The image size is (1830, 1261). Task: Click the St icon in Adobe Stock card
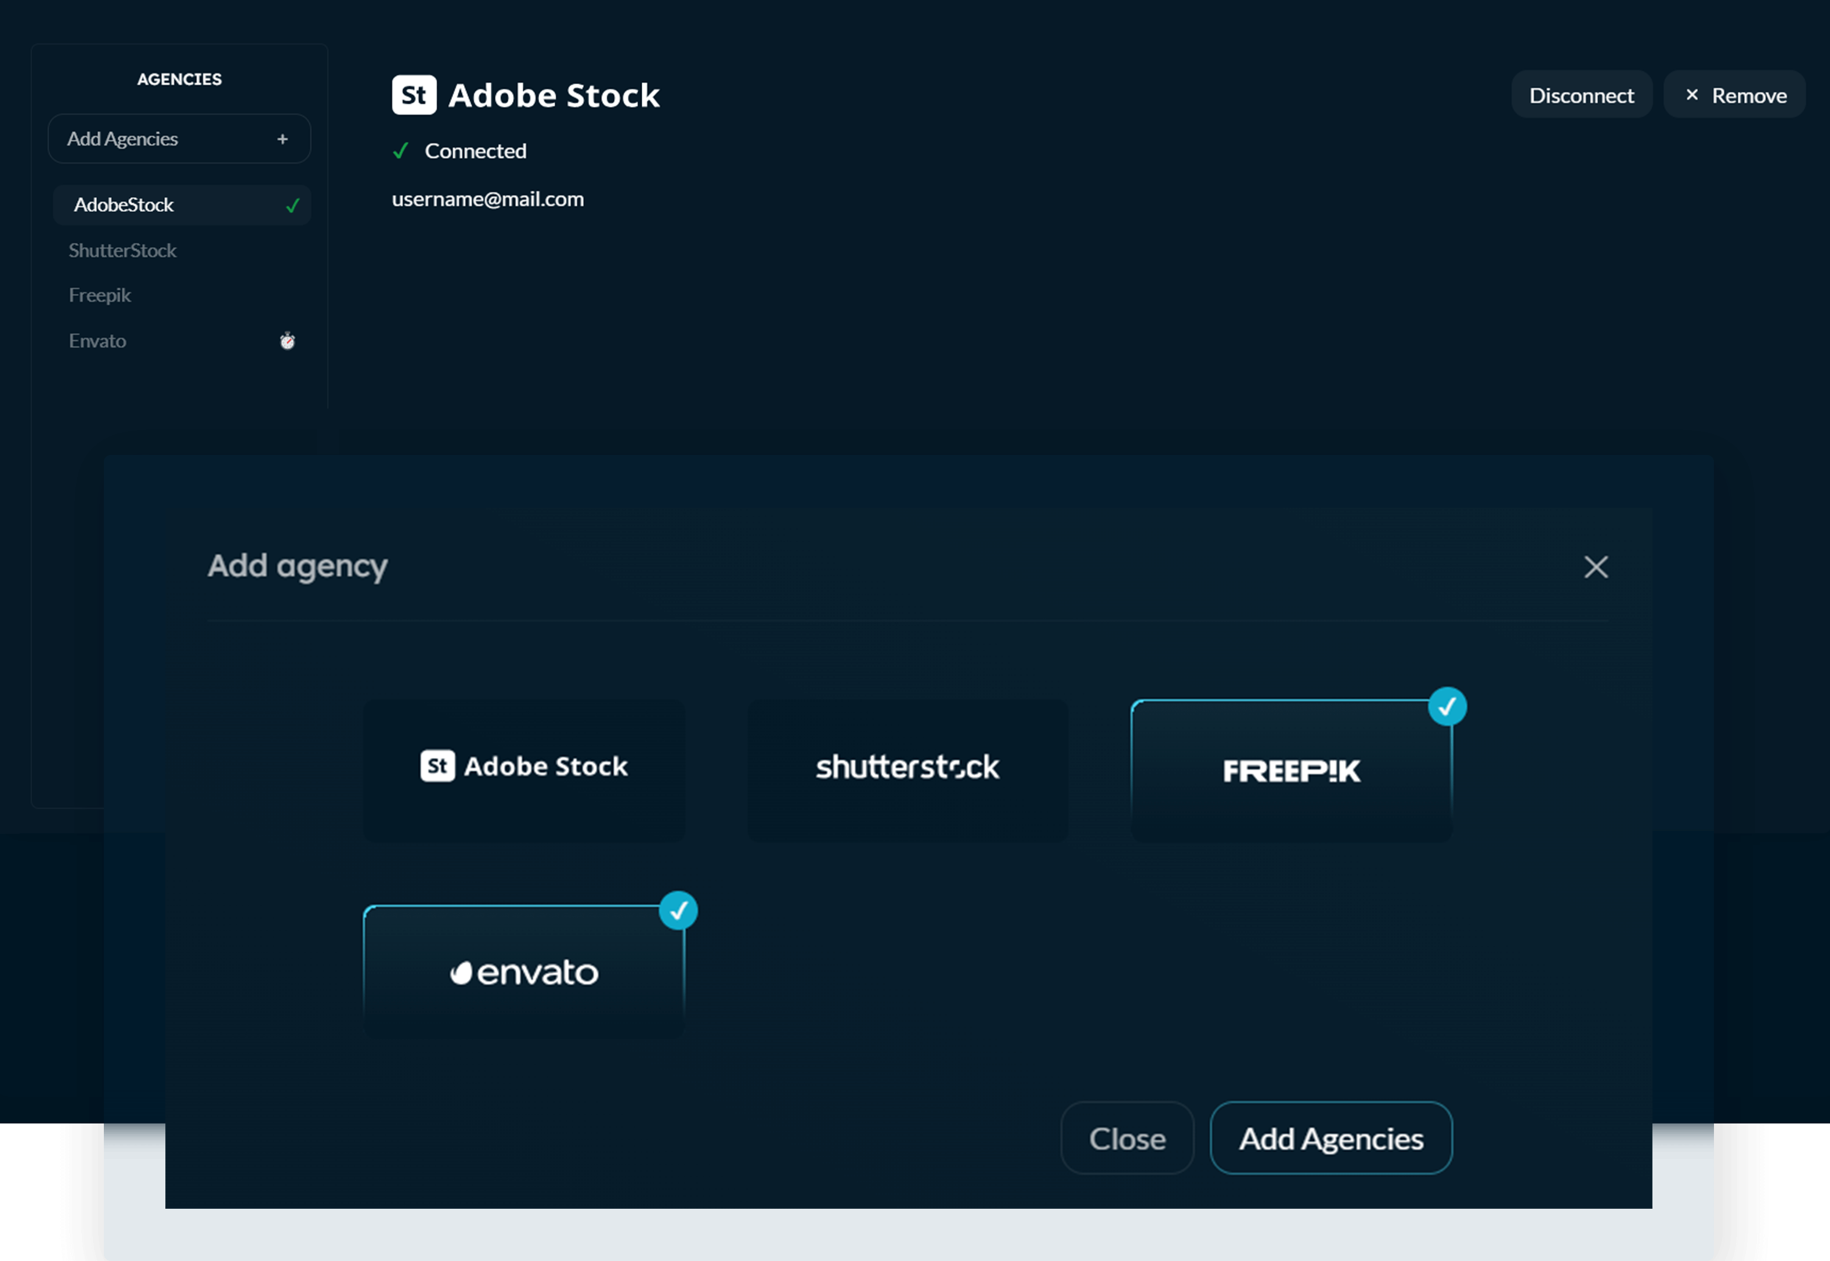tap(437, 765)
